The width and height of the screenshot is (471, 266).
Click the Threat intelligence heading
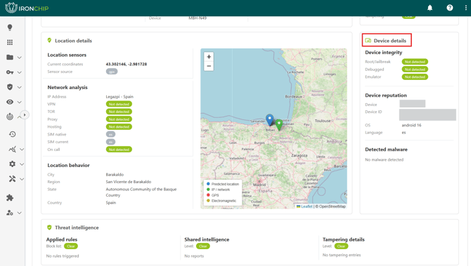(x=77, y=227)
